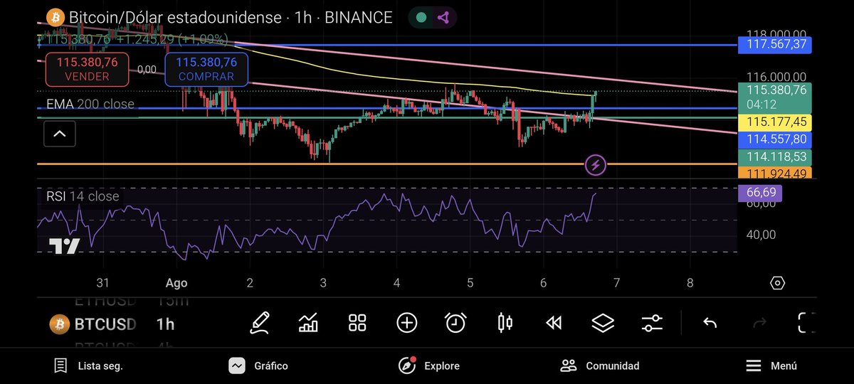Screen dimensions: 854x384
Task: Open the BTCUSD symbol selector
Action: point(105,324)
